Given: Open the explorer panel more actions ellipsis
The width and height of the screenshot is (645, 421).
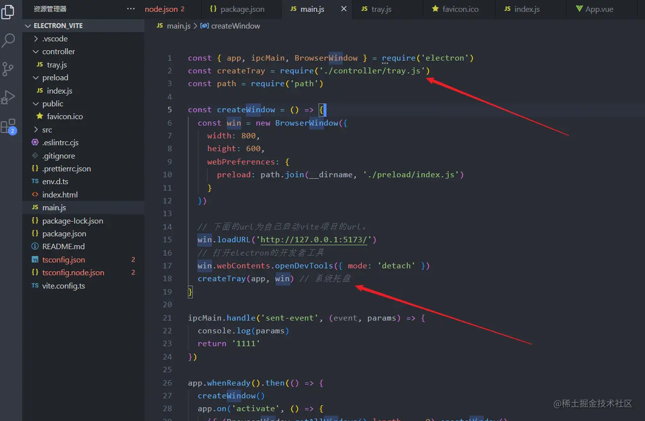Looking at the screenshot, I should tap(131, 9).
